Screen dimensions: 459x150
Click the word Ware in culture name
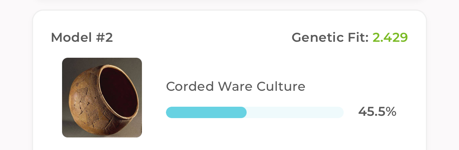(x=236, y=87)
